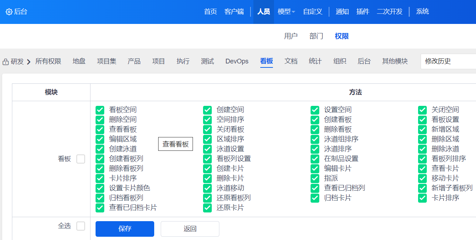Click the lock icon beside 研发
The width and height of the screenshot is (476, 240).
tap(6, 62)
